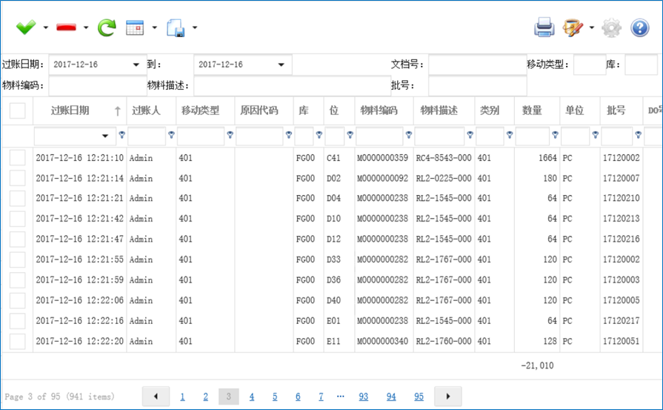Image resolution: width=663 pixels, height=410 pixels.
Task: Click the next page arrow button
Action: point(448,397)
